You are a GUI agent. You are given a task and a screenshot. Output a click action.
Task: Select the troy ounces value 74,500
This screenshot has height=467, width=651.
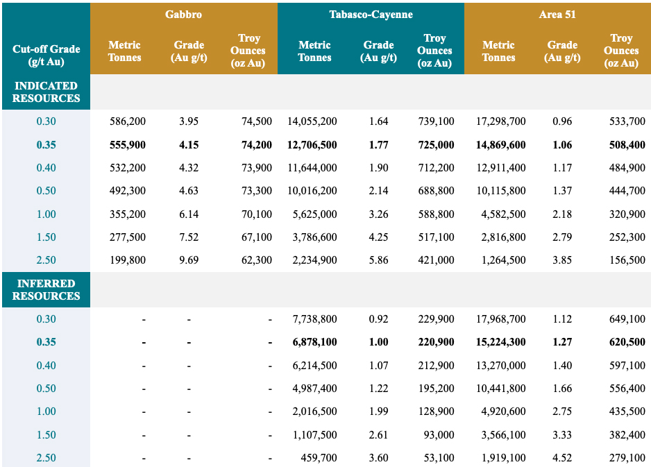click(257, 121)
